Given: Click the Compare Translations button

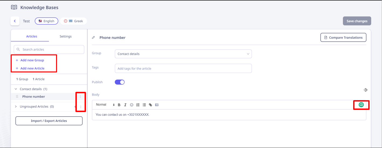Looking at the screenshot, I should click(343, 38).
